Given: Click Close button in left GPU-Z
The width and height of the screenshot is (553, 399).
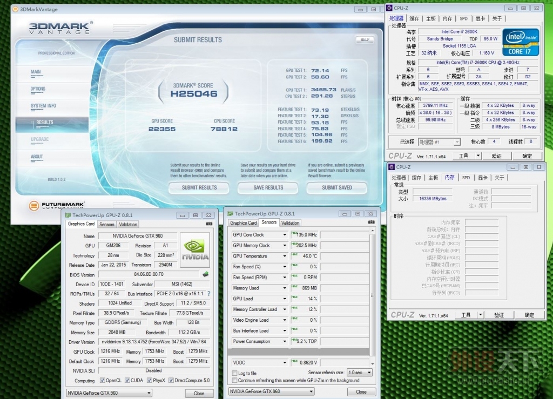Looking at the screenshot, I should [x=199, y=394].
